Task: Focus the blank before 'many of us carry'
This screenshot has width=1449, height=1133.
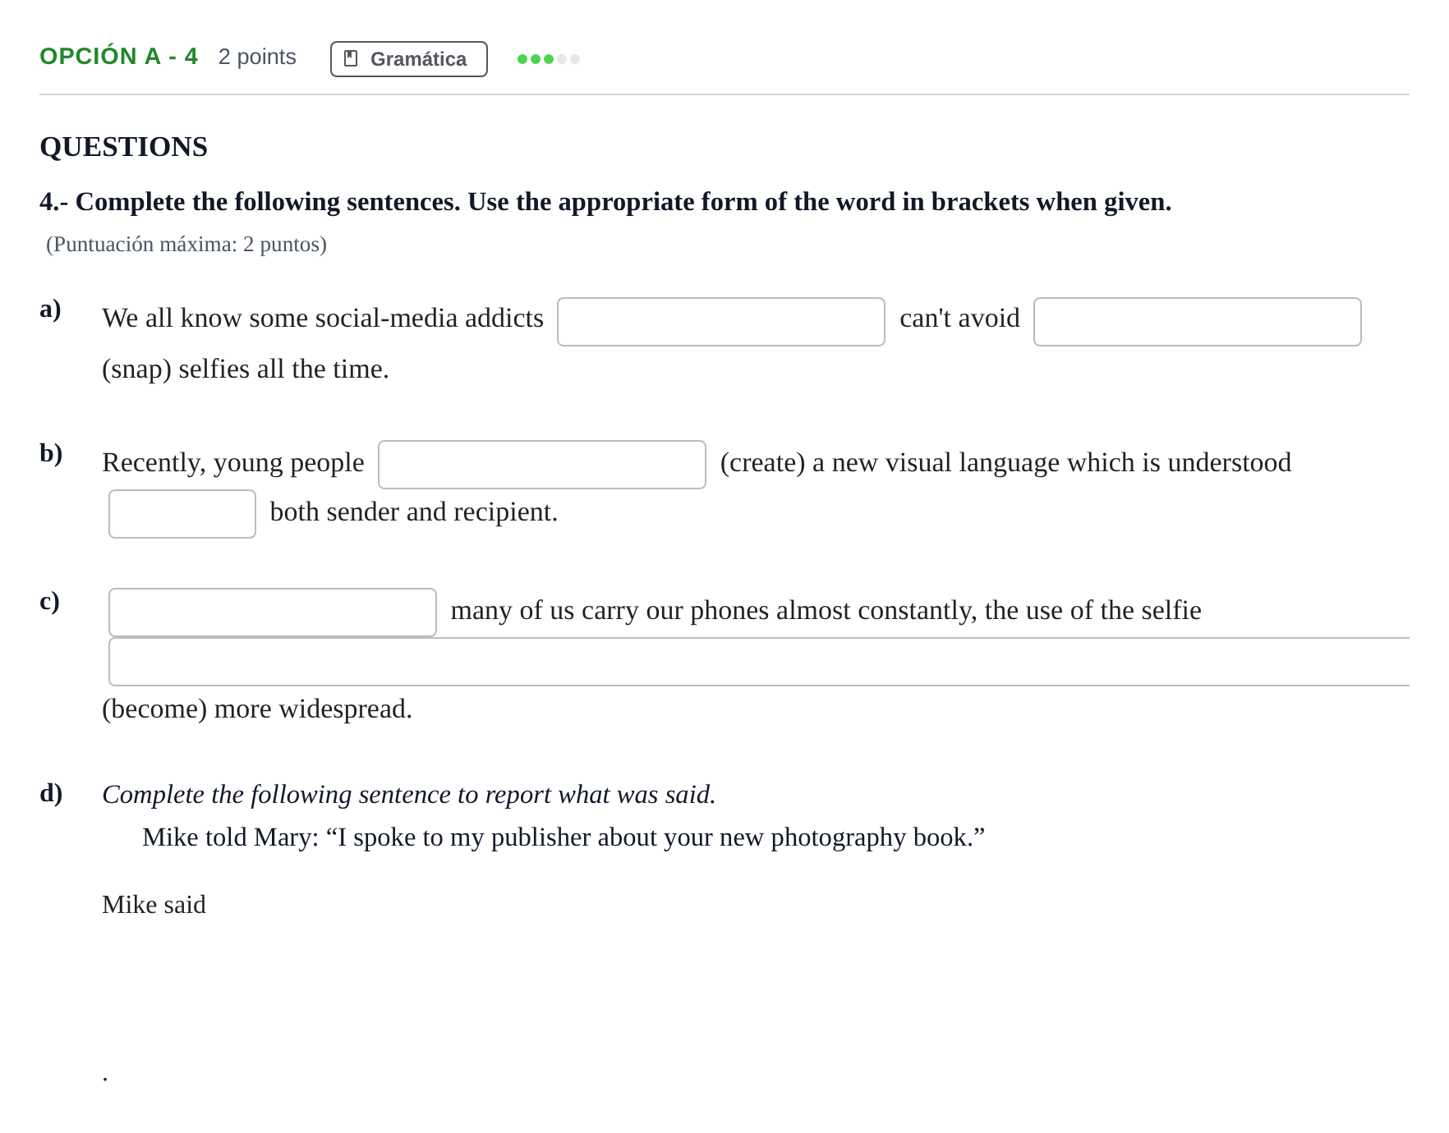Action: [x=273, y=612]
